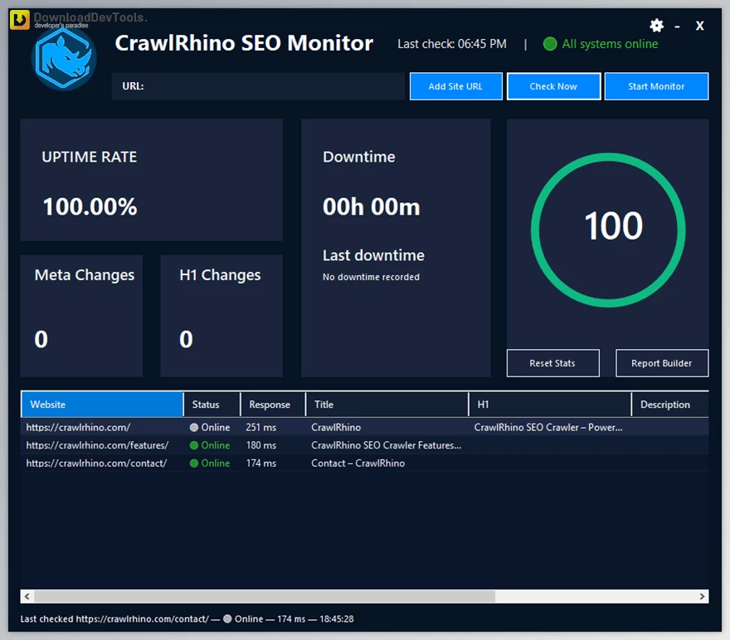Sort by the Website column header
This screenshot has width=730, height=640.
[x=102, y=405]
